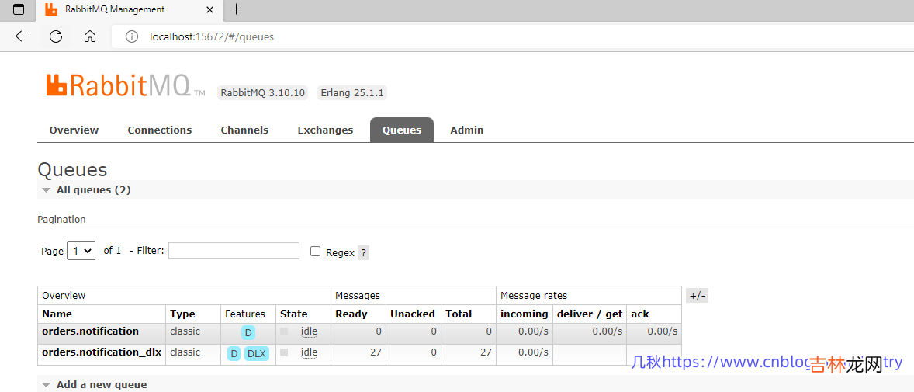Screen dimensions: 914x392
Task: View site information icon in address bar
Action: point(132,36)
